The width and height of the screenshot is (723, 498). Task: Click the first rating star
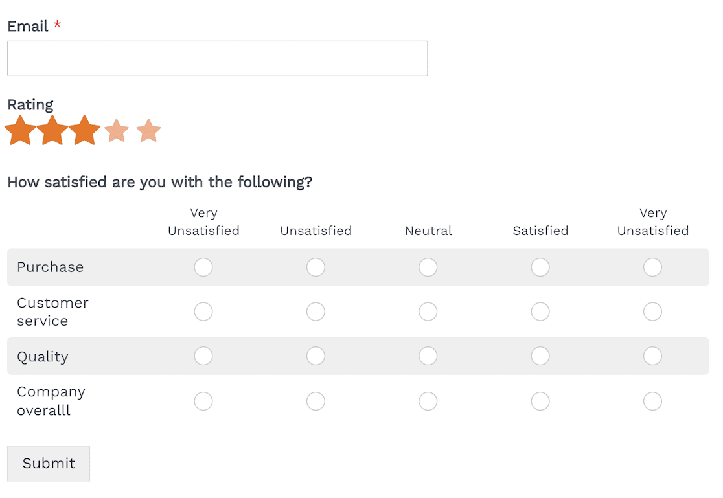click(20, 131)
